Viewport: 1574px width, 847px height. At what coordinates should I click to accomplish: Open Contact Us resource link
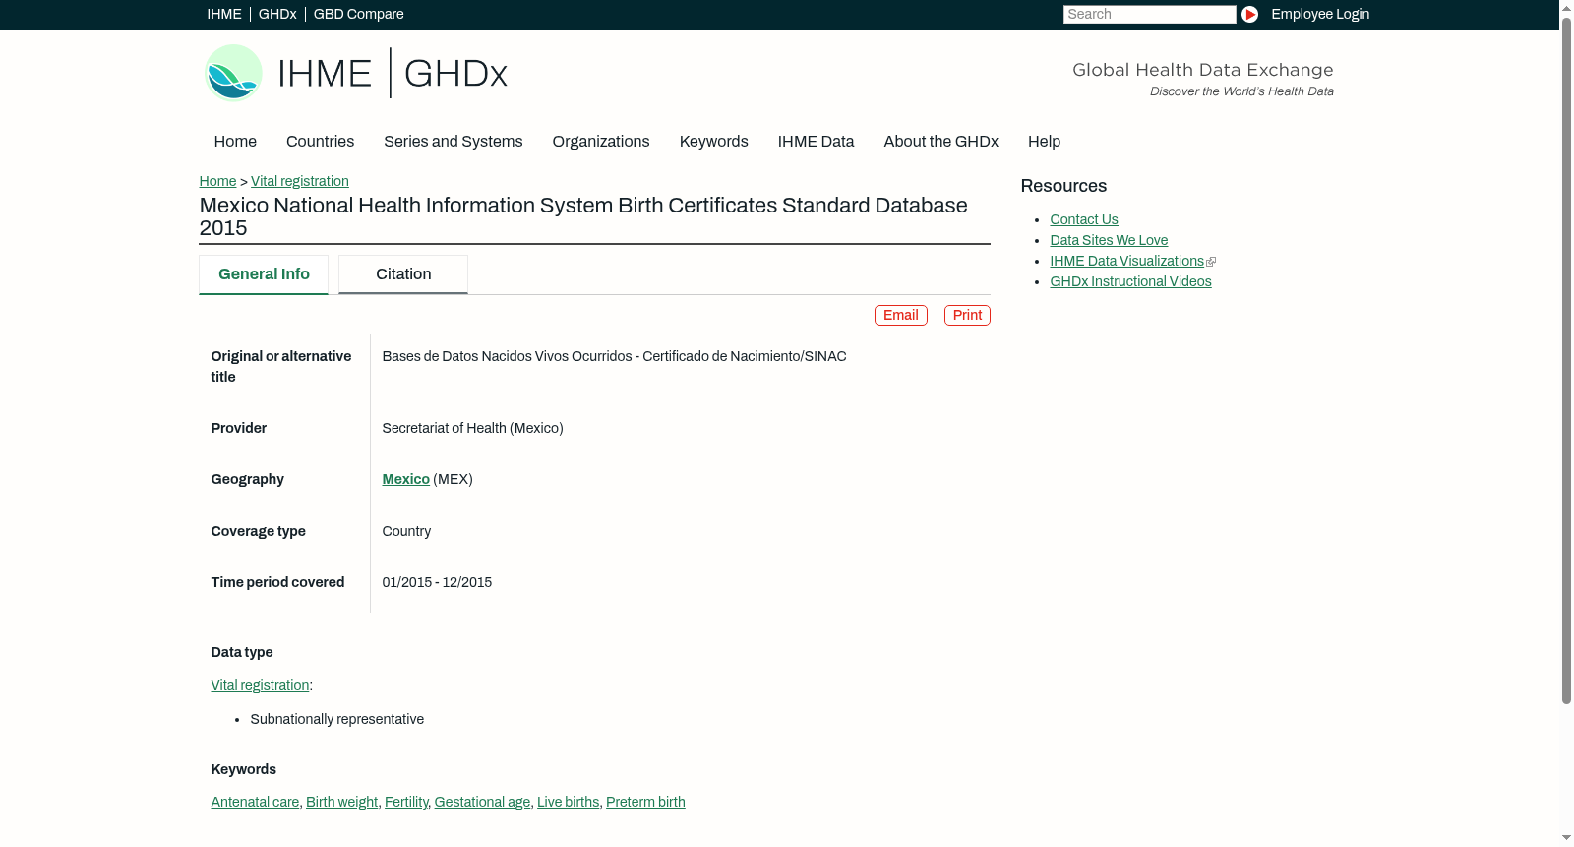pos(1083,219)
